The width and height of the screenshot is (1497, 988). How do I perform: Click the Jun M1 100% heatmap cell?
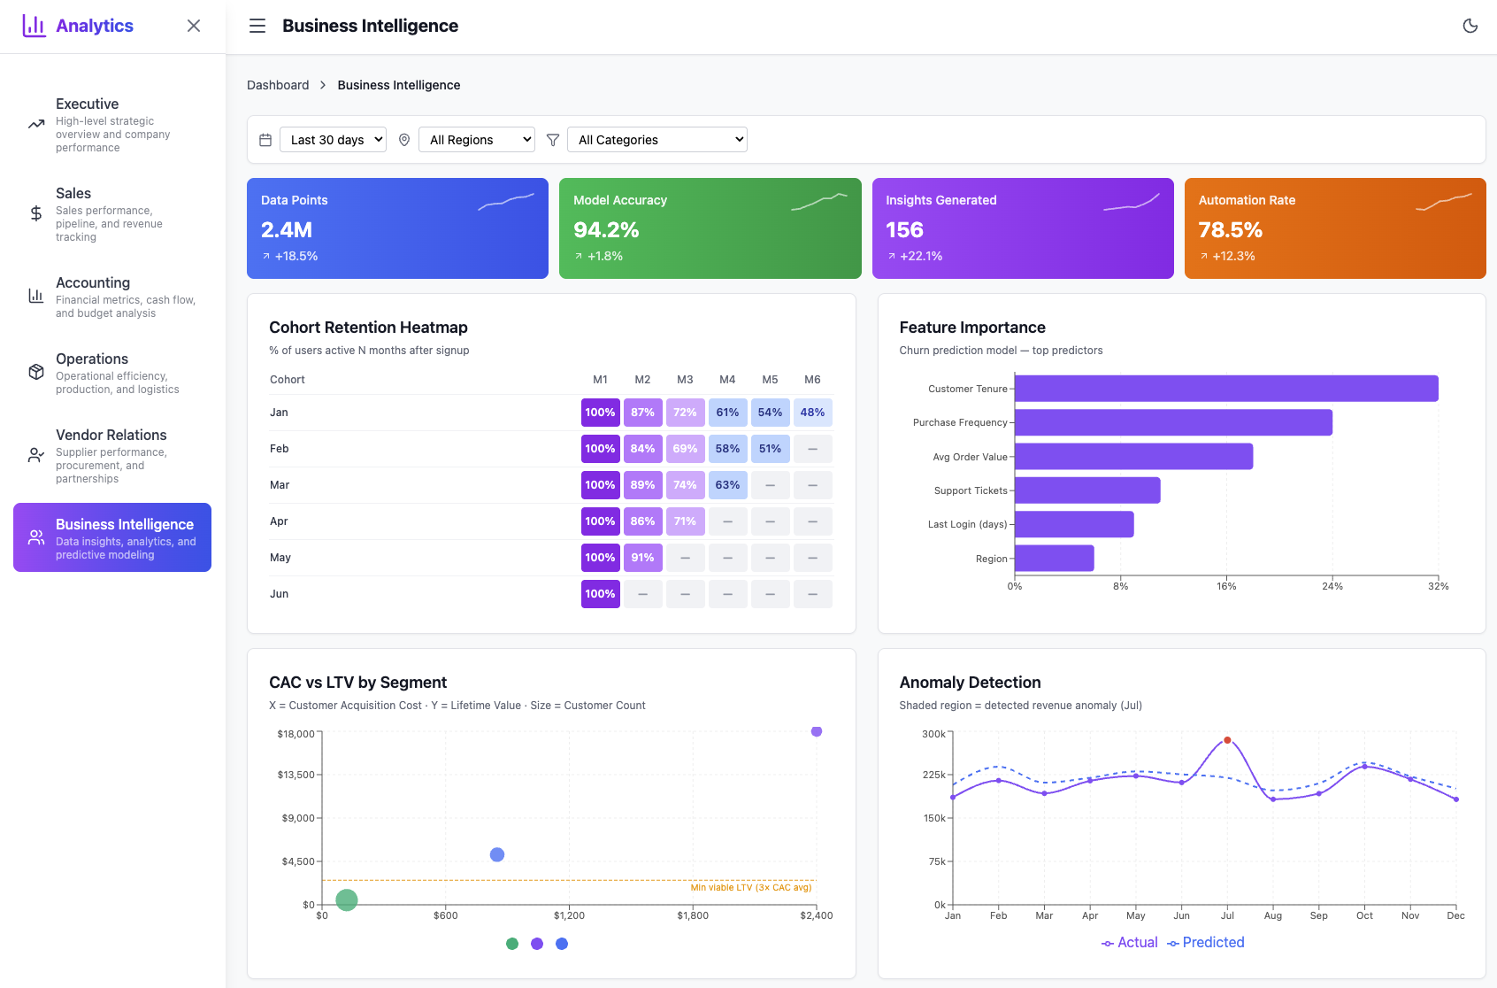tap(600, 594)
